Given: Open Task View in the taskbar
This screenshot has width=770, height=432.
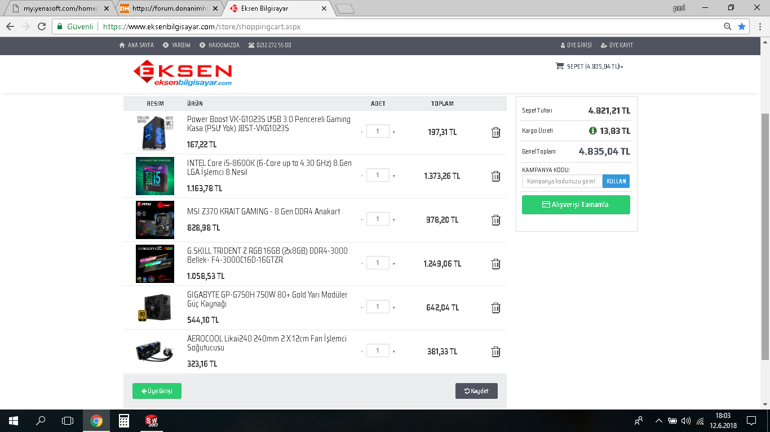Looking at the screenshot, I should point(68,420).
